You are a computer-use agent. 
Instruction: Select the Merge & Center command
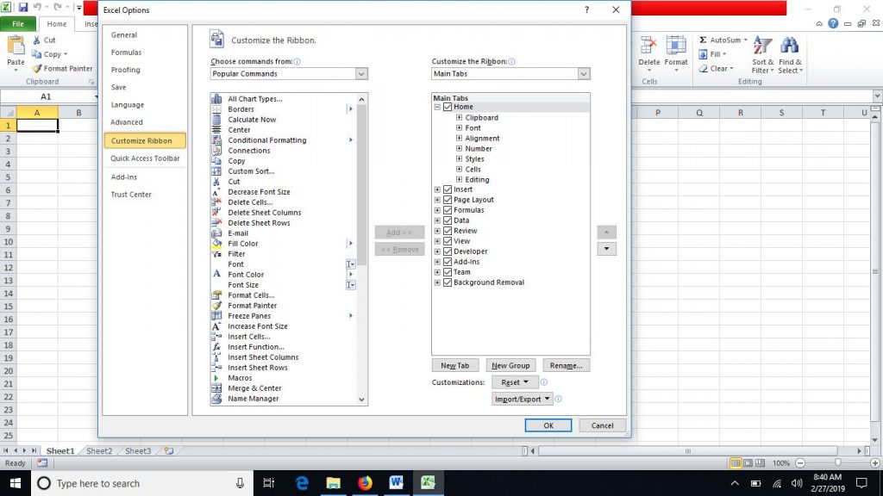tap(254, 387)
